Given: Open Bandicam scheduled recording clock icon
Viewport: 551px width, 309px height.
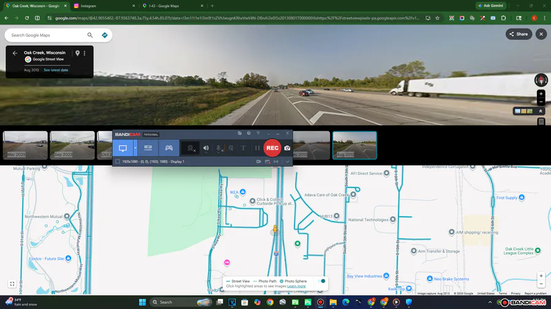Looking at the screenshot, I should 249,133.
